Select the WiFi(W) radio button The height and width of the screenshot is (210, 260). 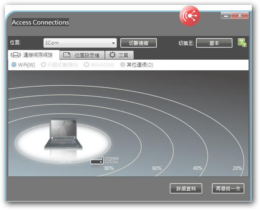click(x=14, y=65)
